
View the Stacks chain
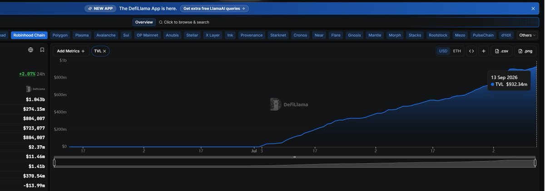pos(415,35)
